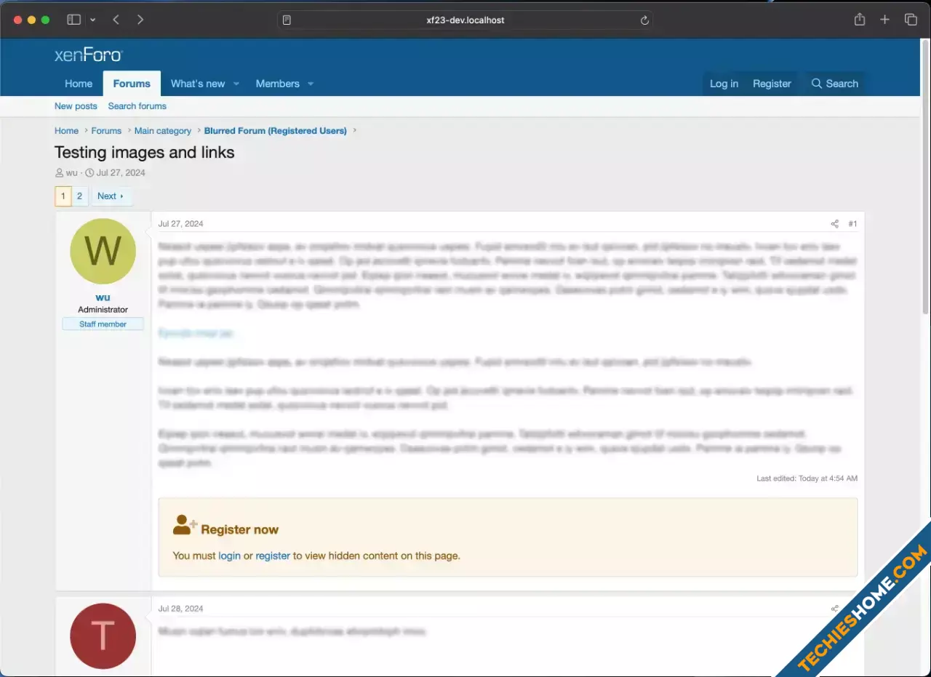Go back with the browser back arrow
This screenshot has height=677, width=931.
116,20
